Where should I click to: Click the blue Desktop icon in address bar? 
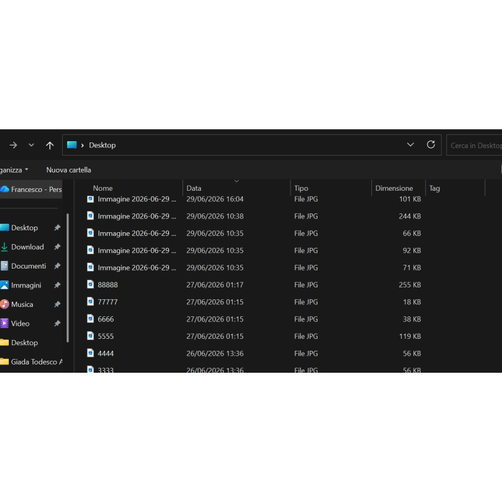(x=72, y=145)
